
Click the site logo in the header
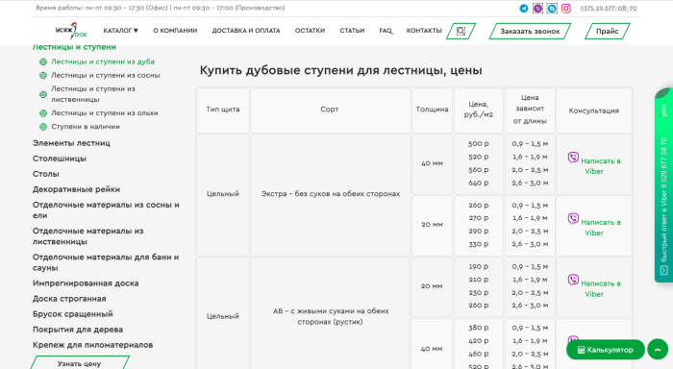point(71,31)
